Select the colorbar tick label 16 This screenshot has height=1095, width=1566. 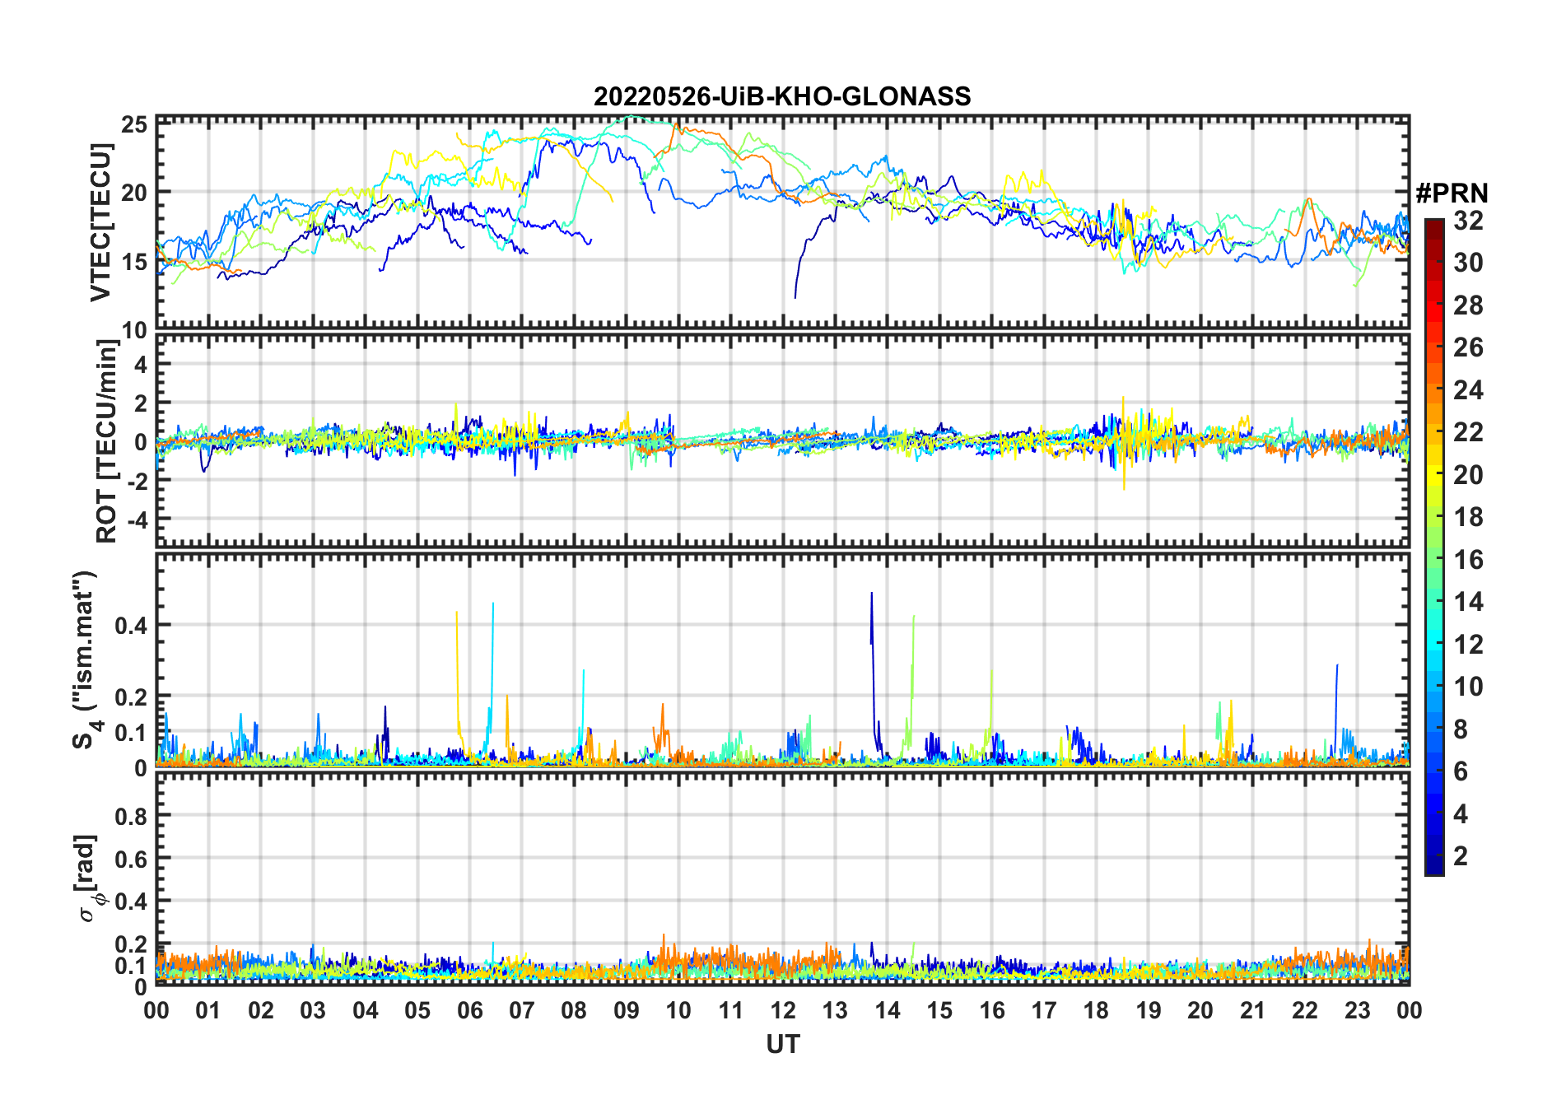tap(1468, 560)
